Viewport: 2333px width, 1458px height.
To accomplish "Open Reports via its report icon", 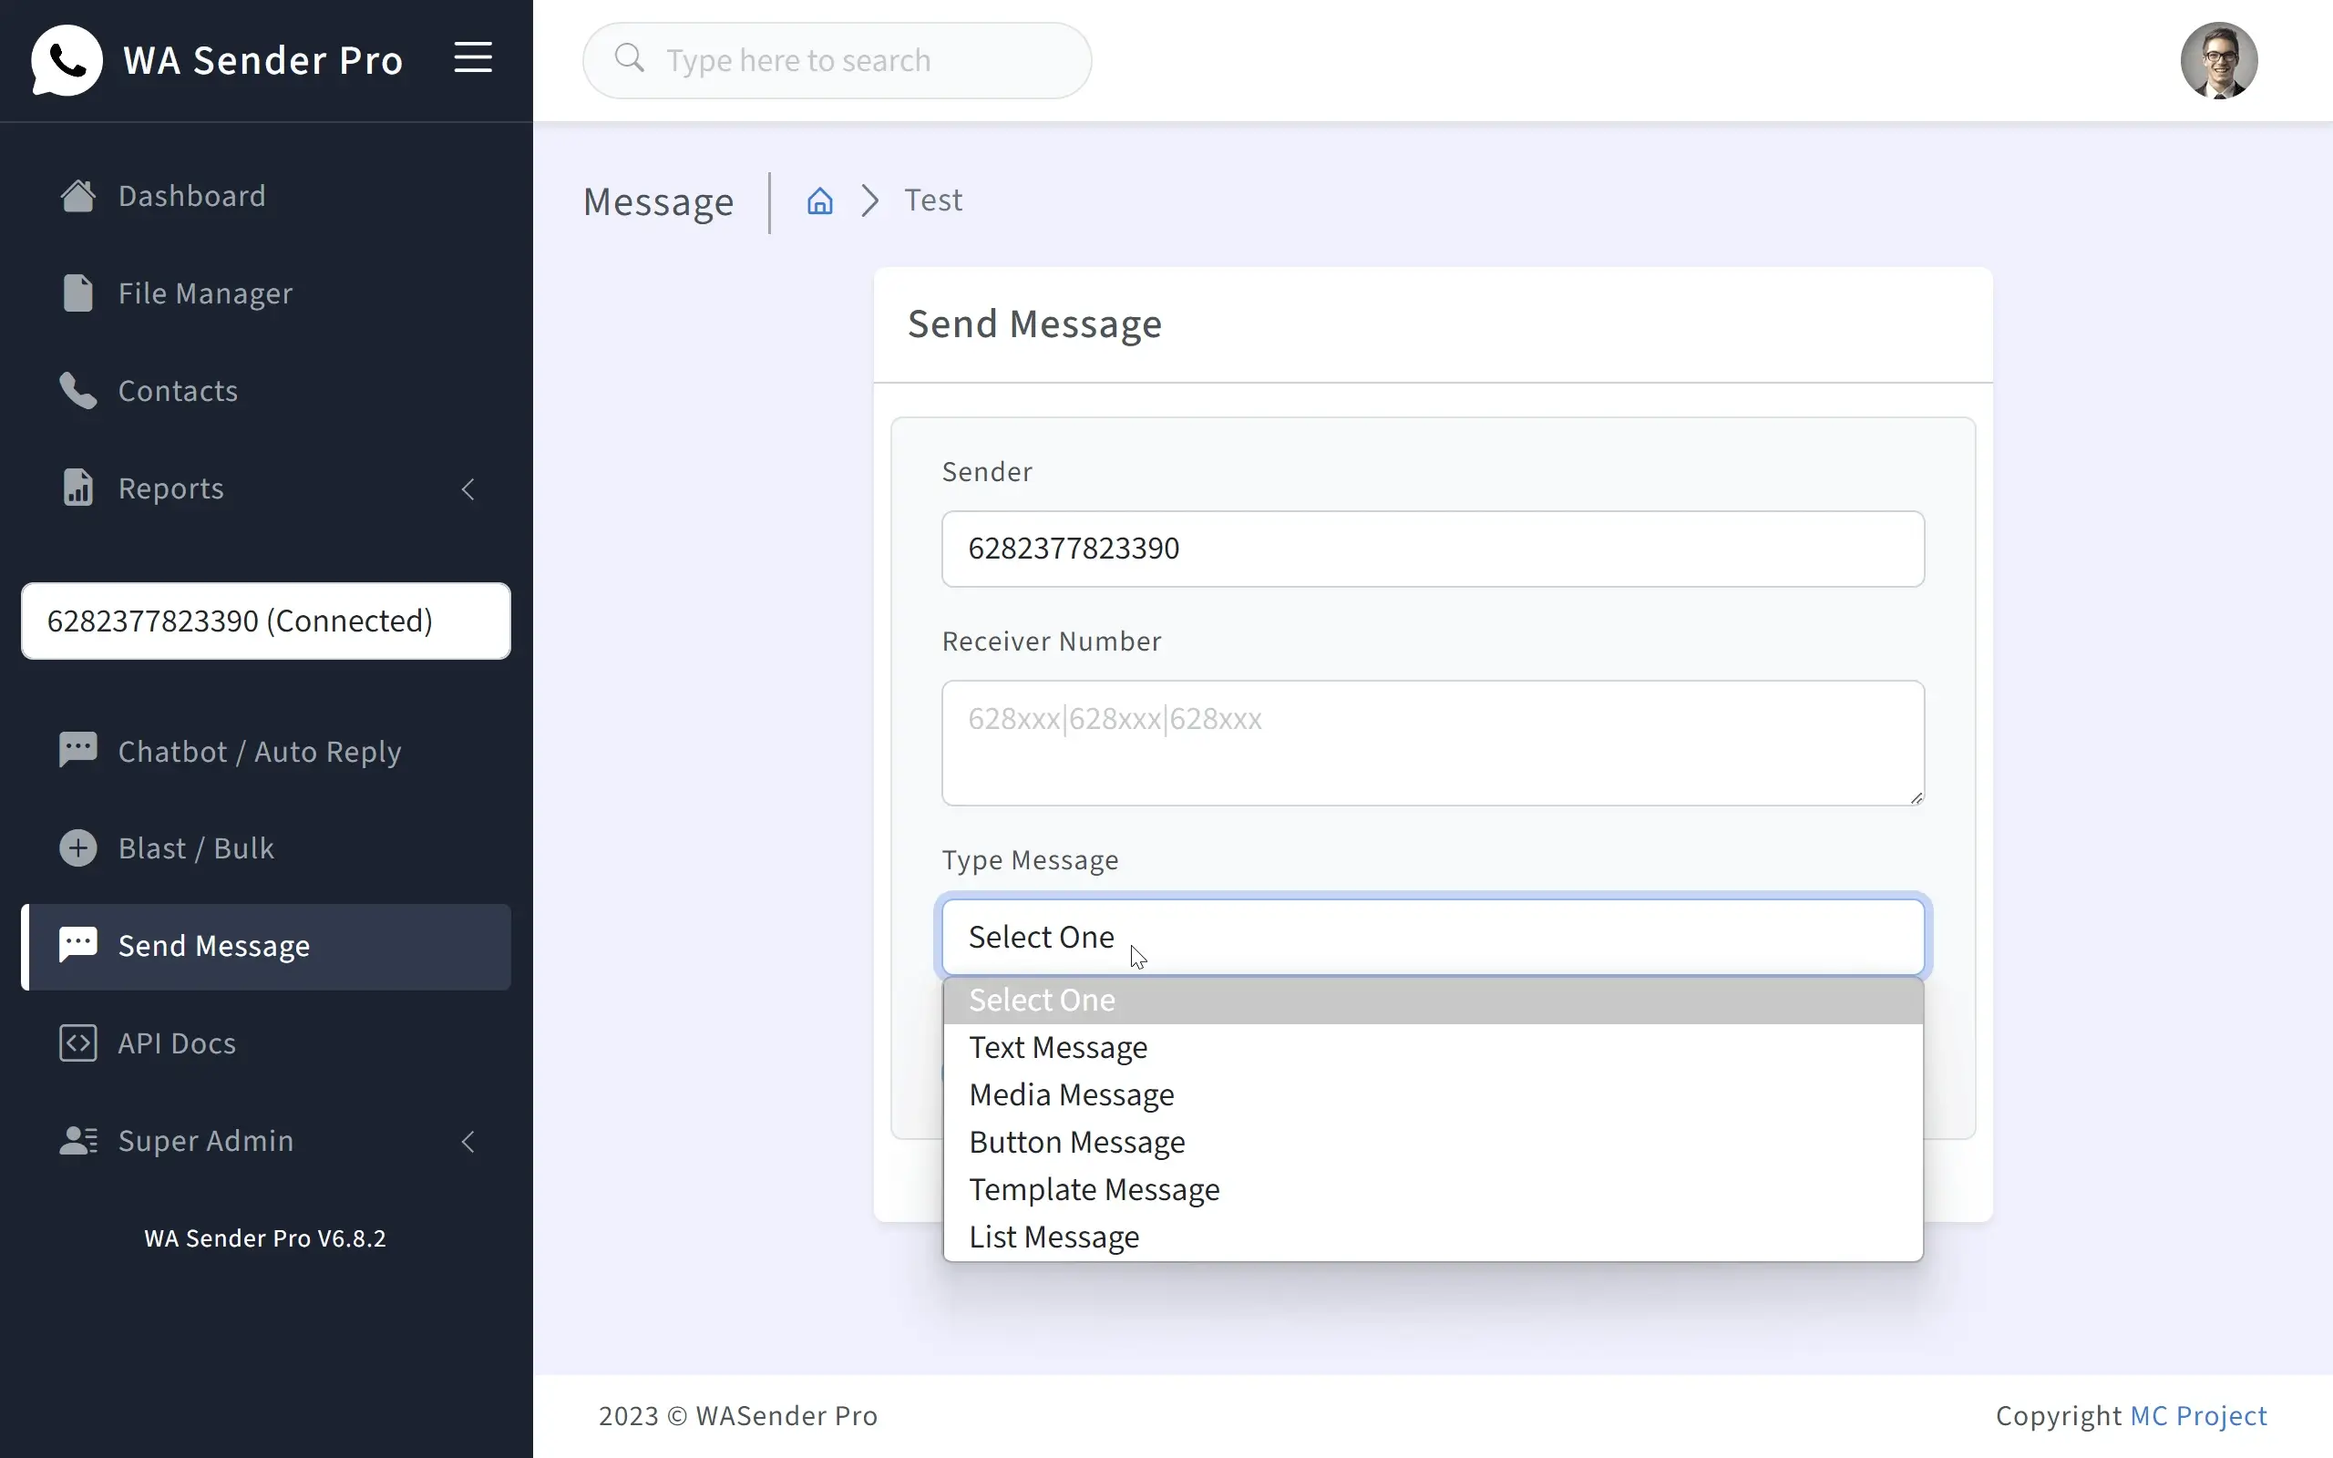I will [x=78, y=488].
